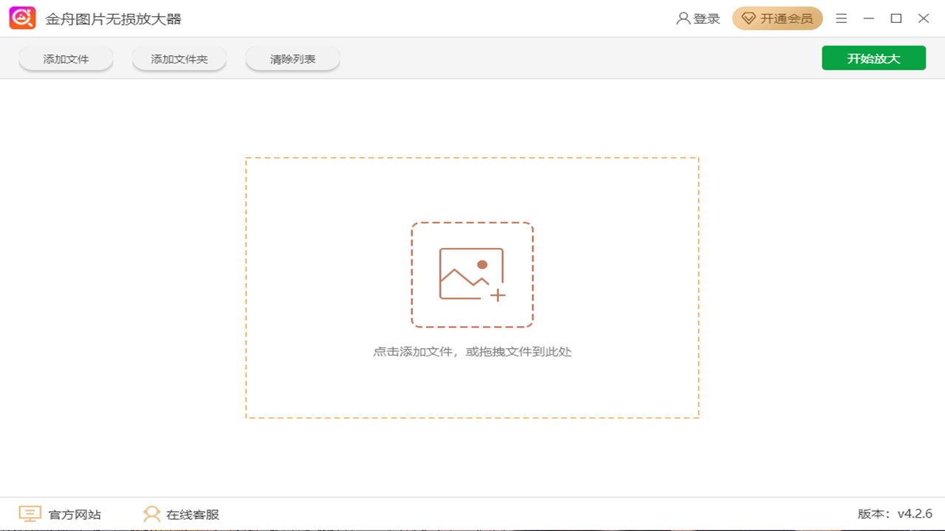The image size is (945, 531).
Task: Contact 在线客服 customer service
Action: pos(192,514)
